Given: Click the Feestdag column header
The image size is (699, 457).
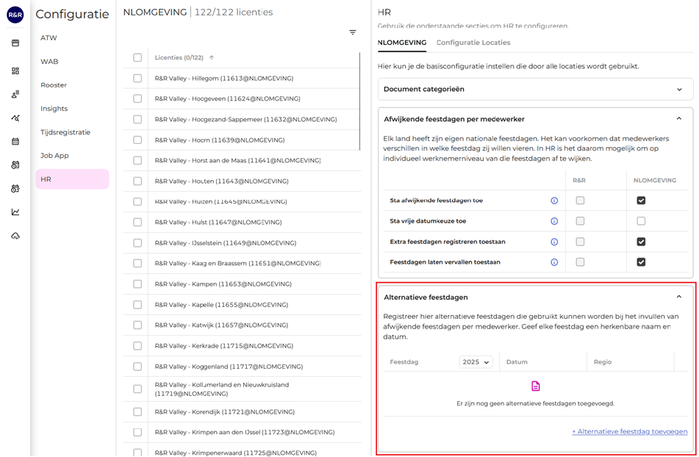Looking at the screenshot, I should click(x=404, y=362).
